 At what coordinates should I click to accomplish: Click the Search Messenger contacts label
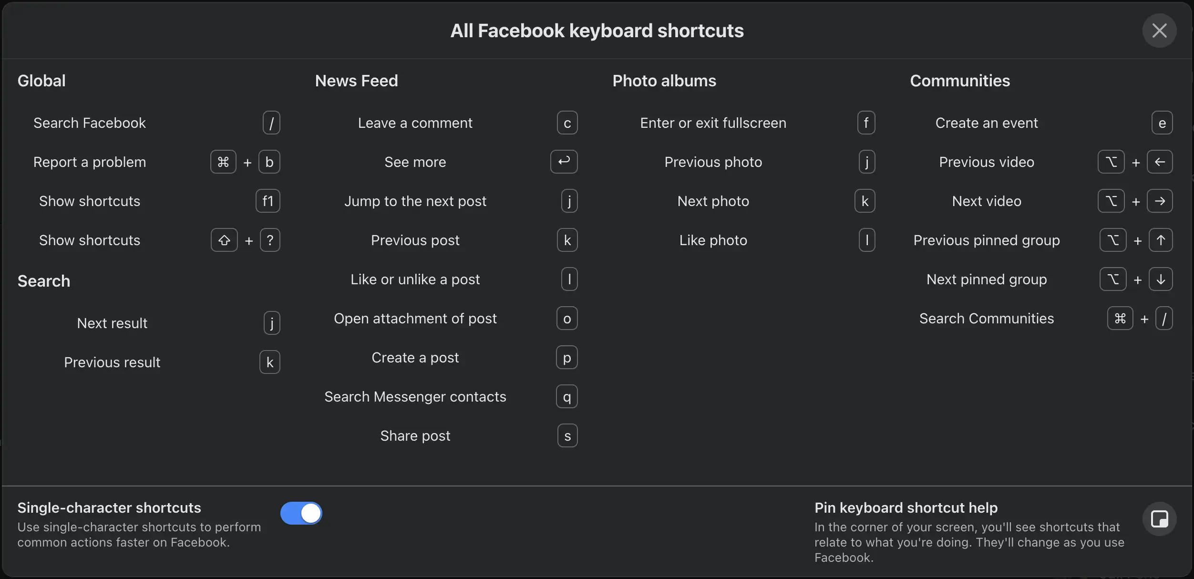(415, 397)
